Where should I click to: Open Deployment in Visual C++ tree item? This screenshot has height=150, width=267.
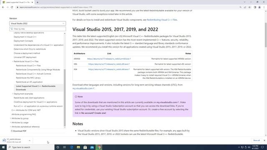pyautogui.click(x=25, y=37)
